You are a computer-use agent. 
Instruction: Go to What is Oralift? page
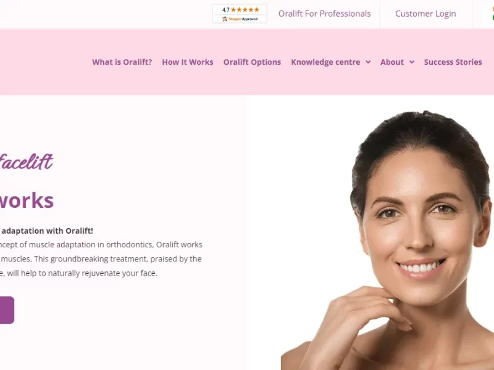pos(122,62)
